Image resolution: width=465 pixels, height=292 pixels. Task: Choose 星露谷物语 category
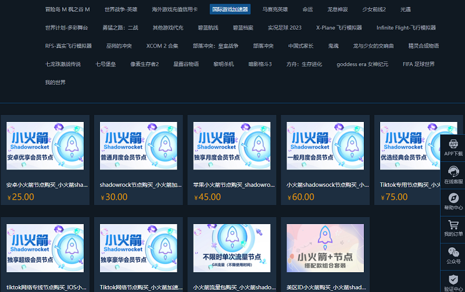coord(186,64)
